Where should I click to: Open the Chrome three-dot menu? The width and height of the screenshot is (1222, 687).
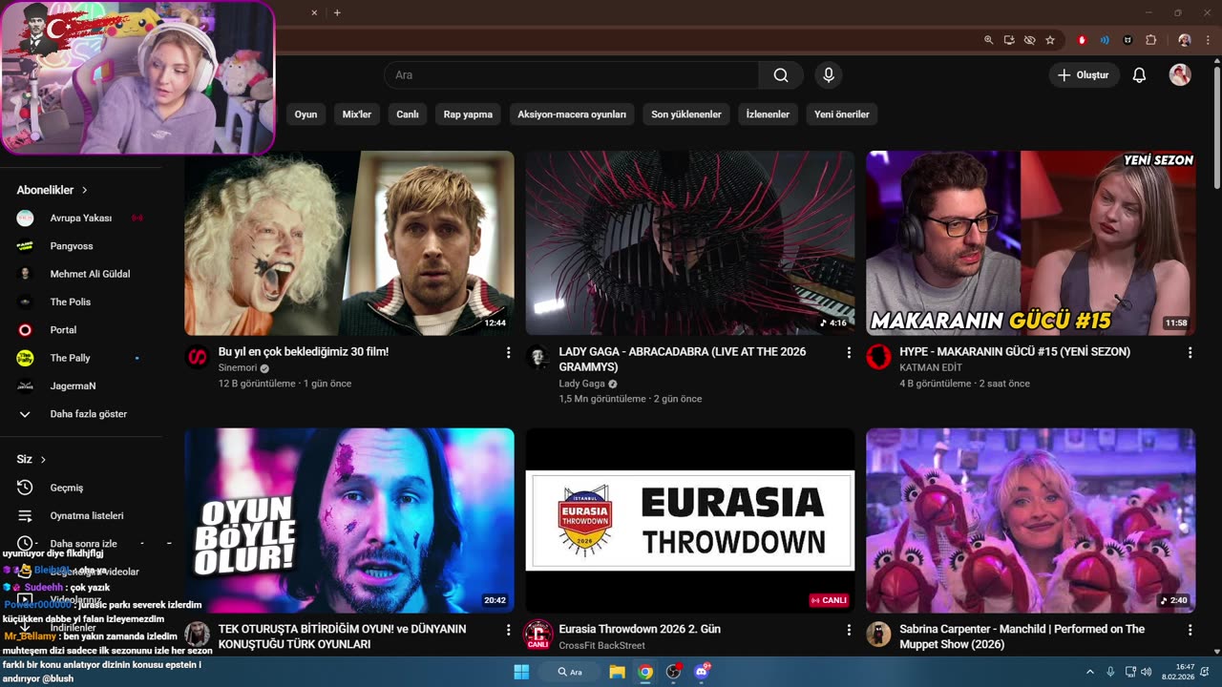click(x=1209, y=40)
